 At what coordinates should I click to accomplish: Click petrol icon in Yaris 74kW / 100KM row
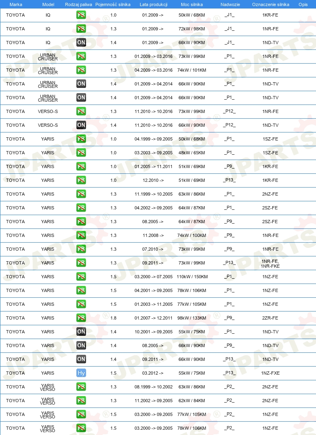click(81, 235)
